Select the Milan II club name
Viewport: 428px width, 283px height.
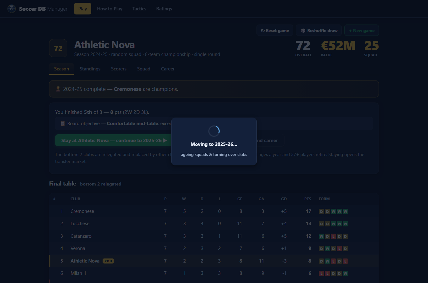[x=78, y=273]
